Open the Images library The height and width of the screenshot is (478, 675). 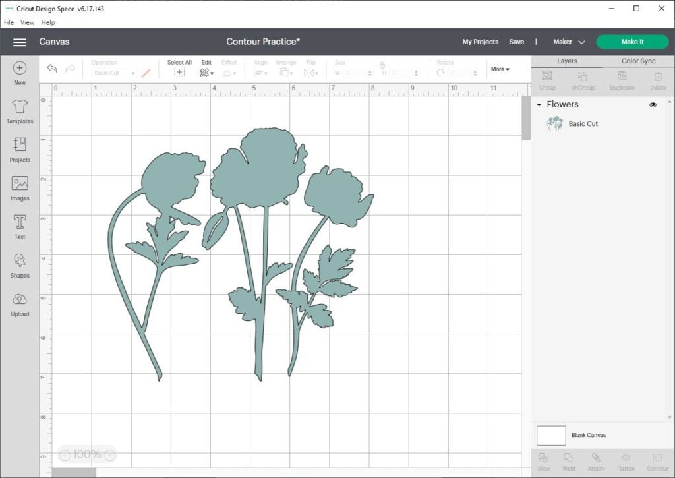20,189
